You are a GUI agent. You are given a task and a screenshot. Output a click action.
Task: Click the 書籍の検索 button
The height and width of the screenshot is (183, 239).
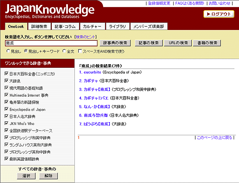(207, 43)
